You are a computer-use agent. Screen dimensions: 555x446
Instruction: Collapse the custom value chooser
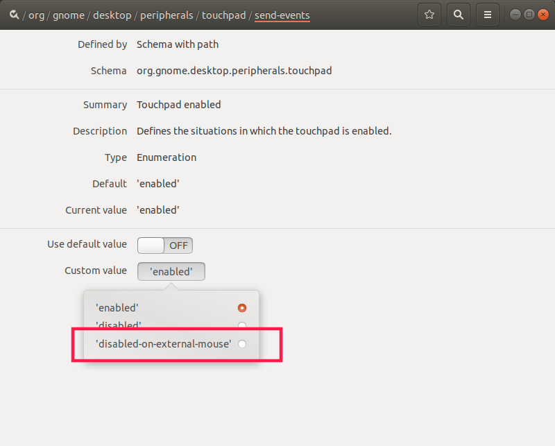[171, 271]
